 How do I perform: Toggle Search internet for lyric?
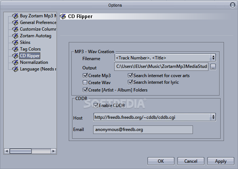click(x=130, y=82)
